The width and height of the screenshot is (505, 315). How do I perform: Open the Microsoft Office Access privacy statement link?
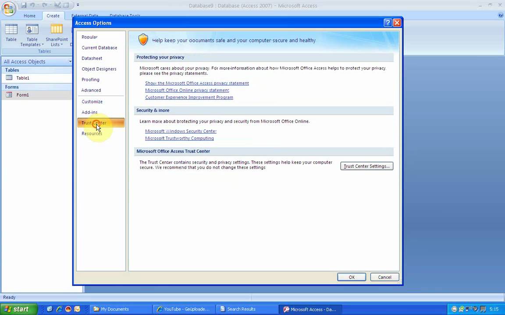(197, 83)
